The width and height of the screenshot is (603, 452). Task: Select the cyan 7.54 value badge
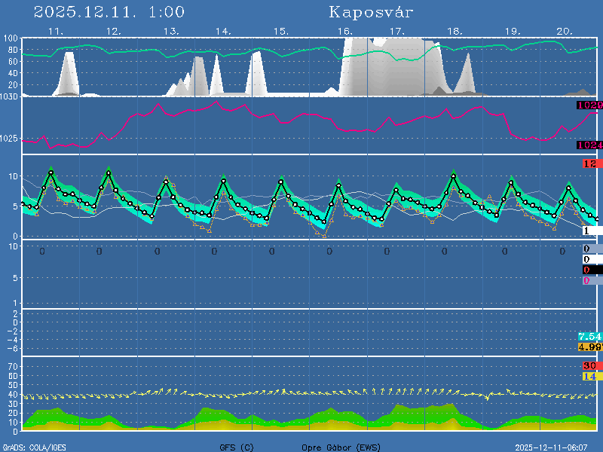tap(589, 336)
